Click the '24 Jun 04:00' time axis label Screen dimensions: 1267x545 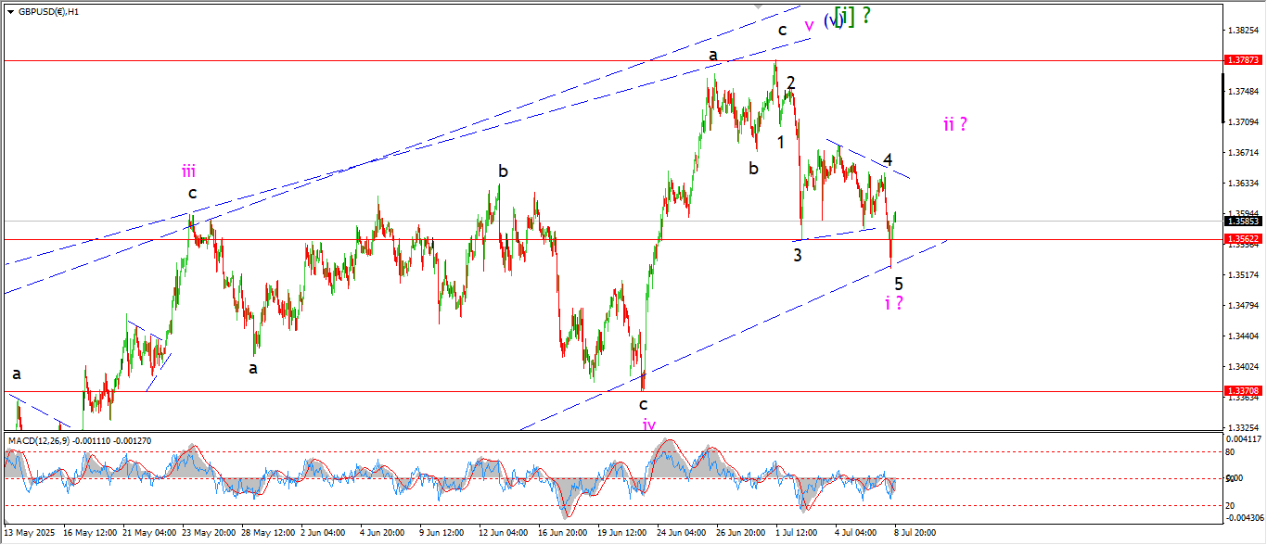tap(683, 533)
